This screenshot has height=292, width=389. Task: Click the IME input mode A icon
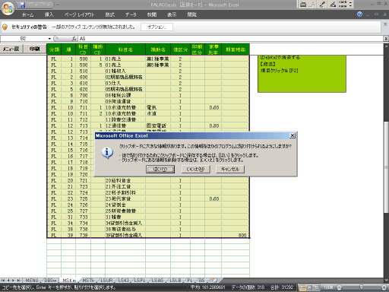pos(312,5)
